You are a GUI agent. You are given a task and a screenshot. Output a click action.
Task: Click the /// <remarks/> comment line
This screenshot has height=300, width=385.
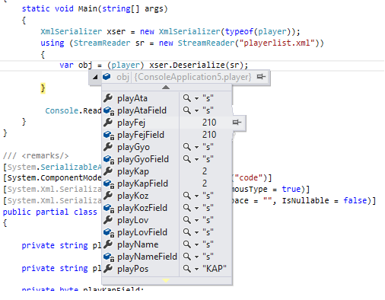point(36,155)
